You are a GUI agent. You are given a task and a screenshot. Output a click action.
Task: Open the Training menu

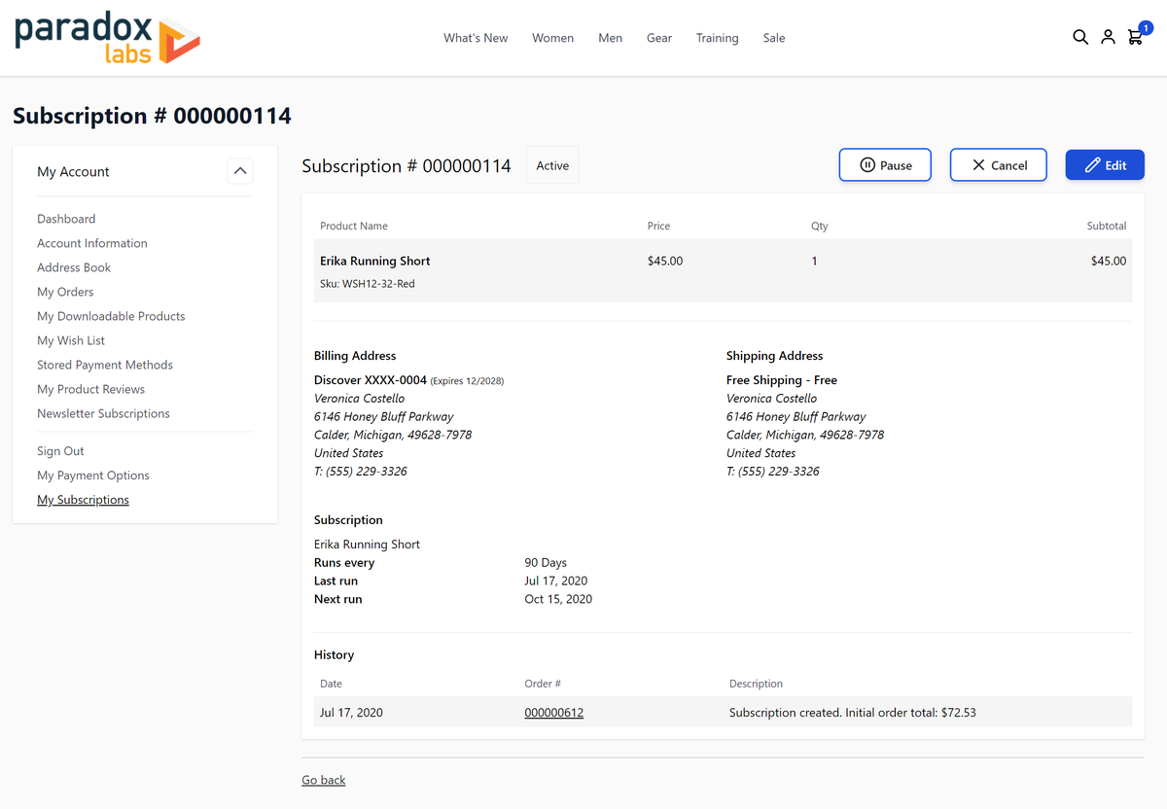(717, 38)
